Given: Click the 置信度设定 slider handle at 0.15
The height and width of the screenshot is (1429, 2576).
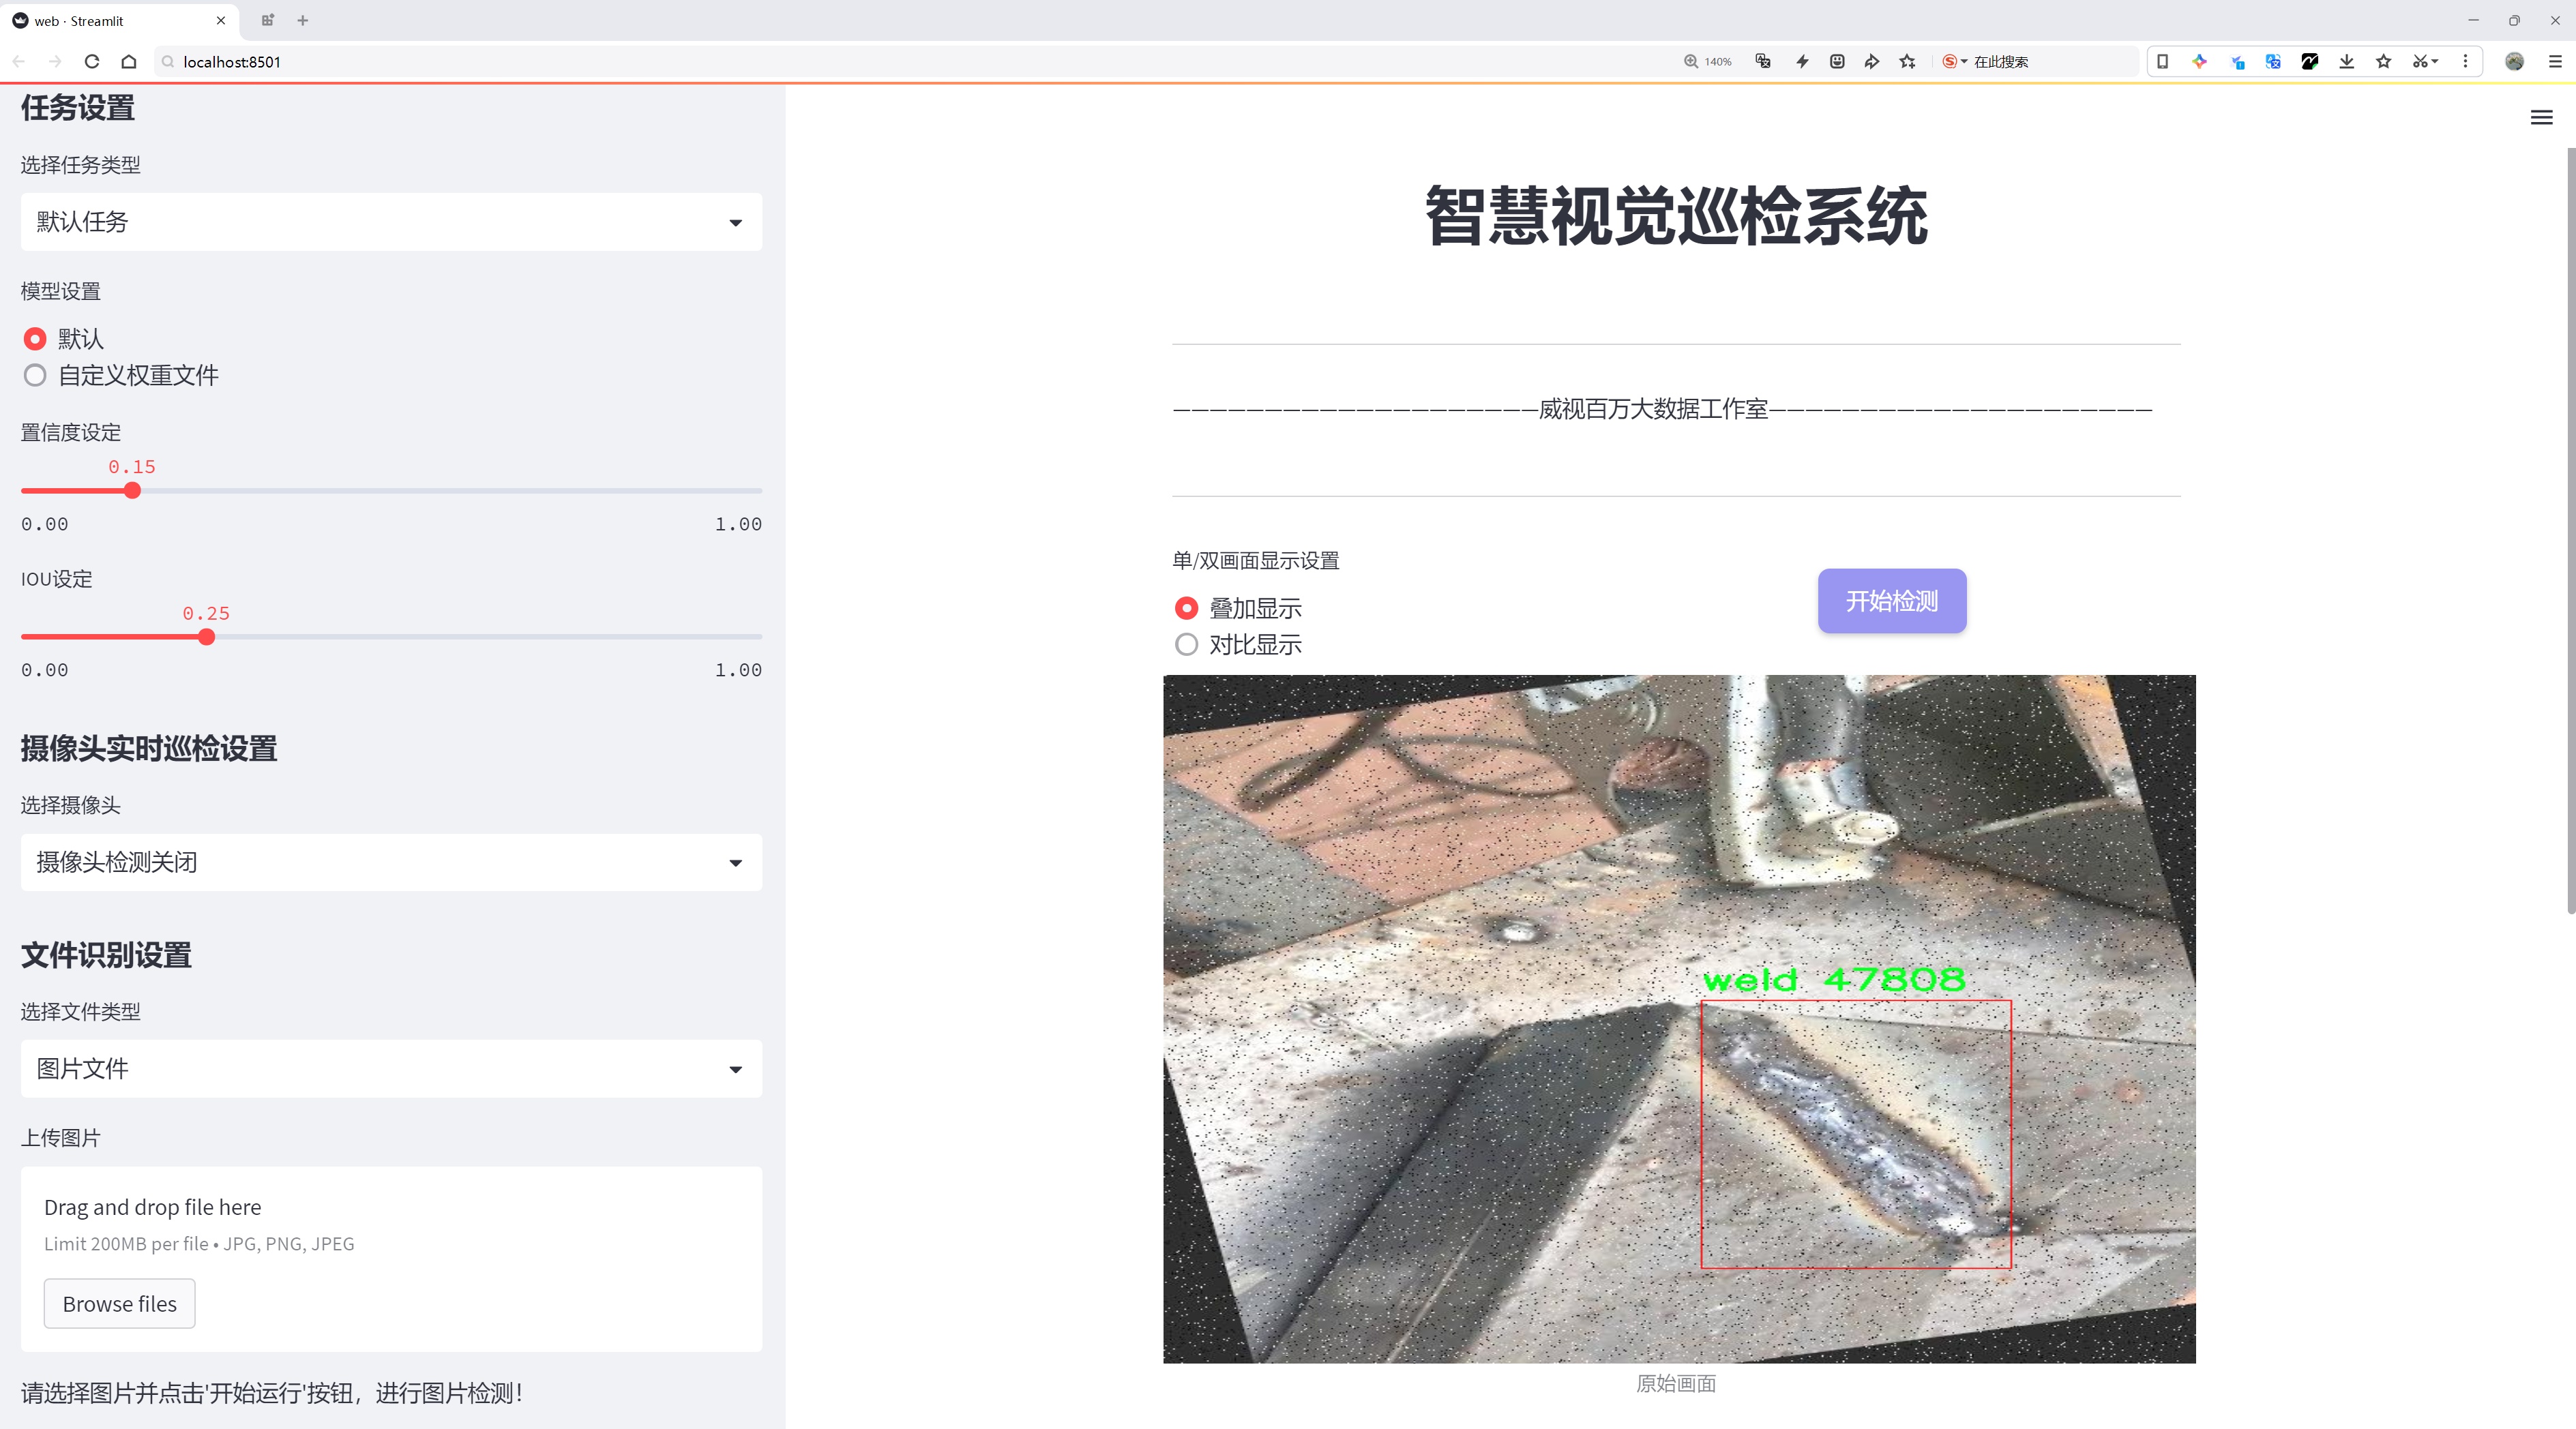Looking at the screenshot, I should 132,491.
